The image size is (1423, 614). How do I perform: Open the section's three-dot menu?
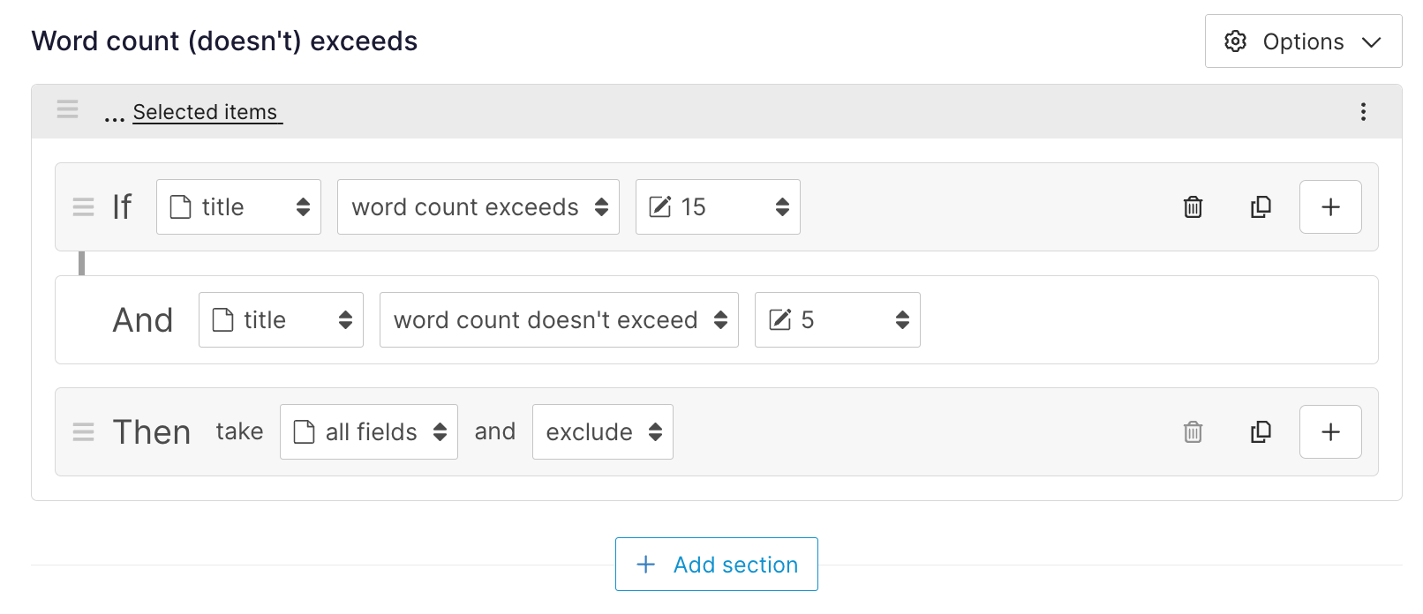tap(1363, 112)
